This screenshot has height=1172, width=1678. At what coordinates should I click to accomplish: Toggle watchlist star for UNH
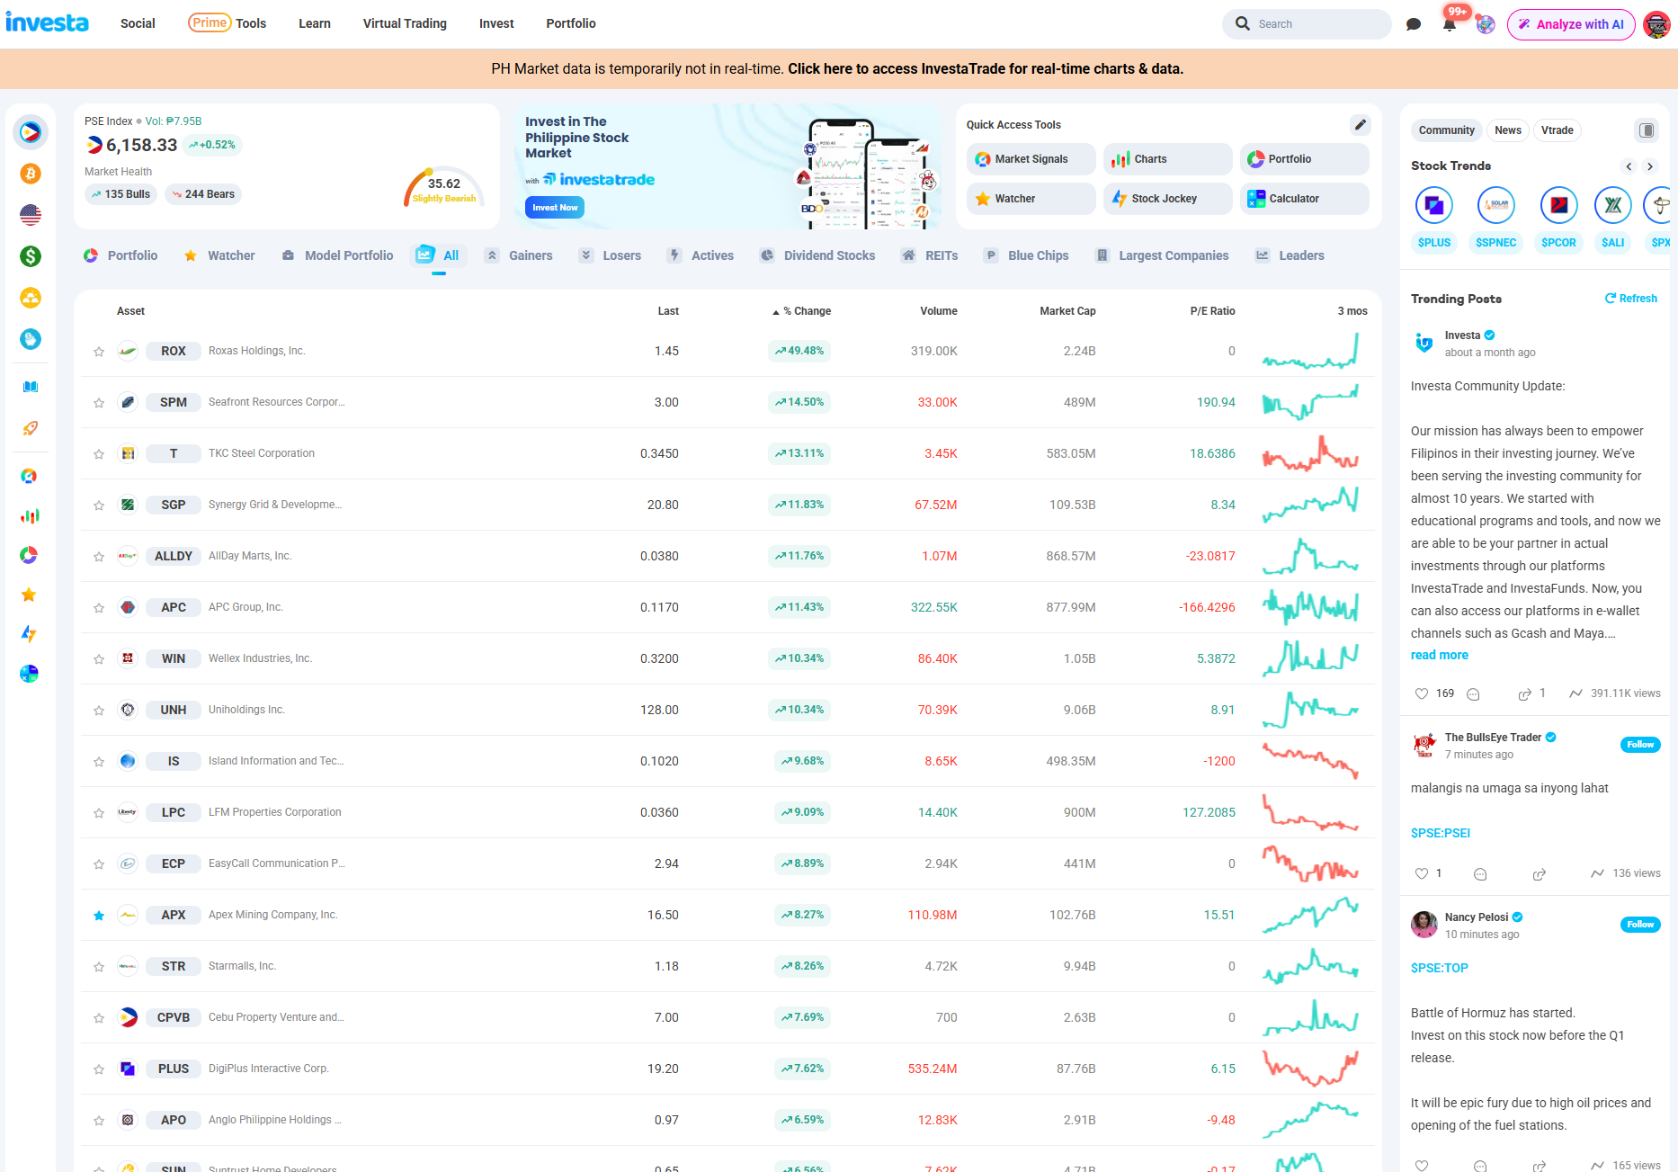pos(99,711)
